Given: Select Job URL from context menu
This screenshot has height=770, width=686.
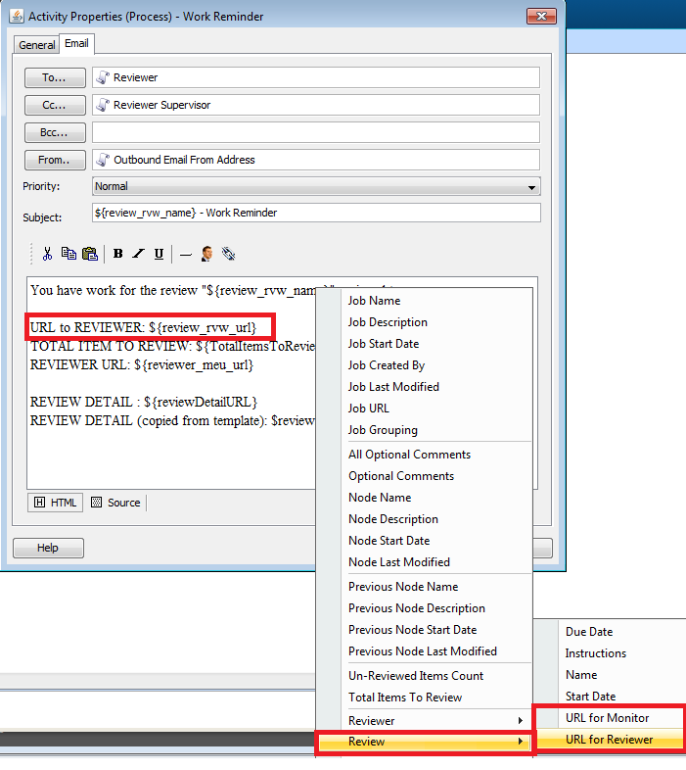Looking at the screenshot, I should pos(368,409).
